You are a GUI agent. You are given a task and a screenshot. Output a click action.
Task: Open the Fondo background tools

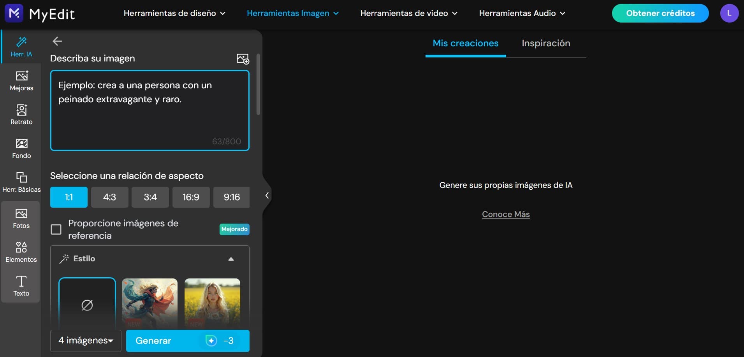(x=21, y=148)
